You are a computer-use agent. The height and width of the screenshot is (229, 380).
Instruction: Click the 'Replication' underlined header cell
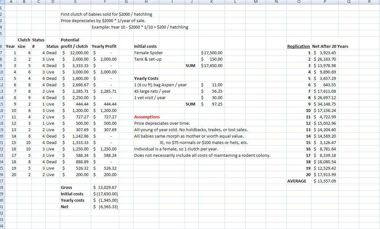click(299, 47)
